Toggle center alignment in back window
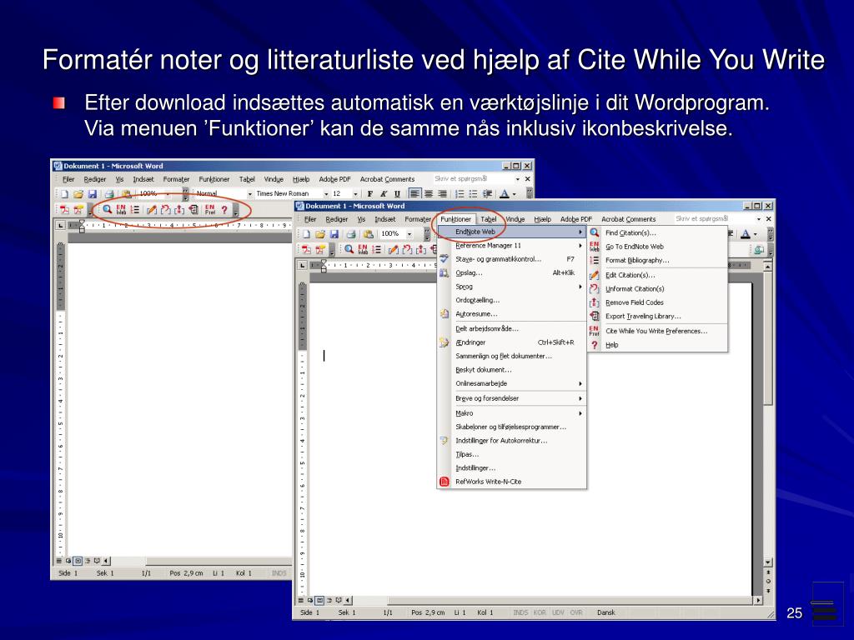 tap(430, 193)
